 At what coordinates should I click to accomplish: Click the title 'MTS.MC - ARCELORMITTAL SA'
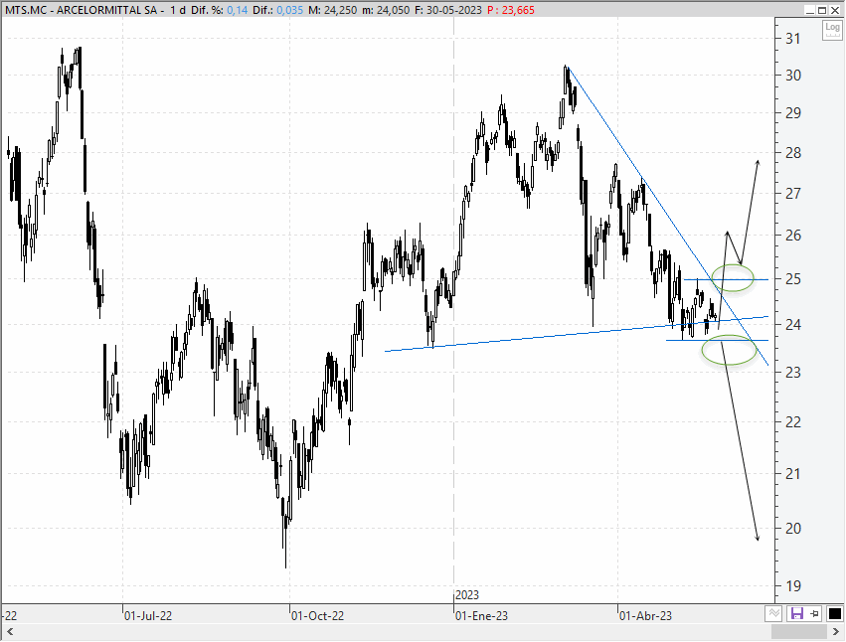[81, 10]
